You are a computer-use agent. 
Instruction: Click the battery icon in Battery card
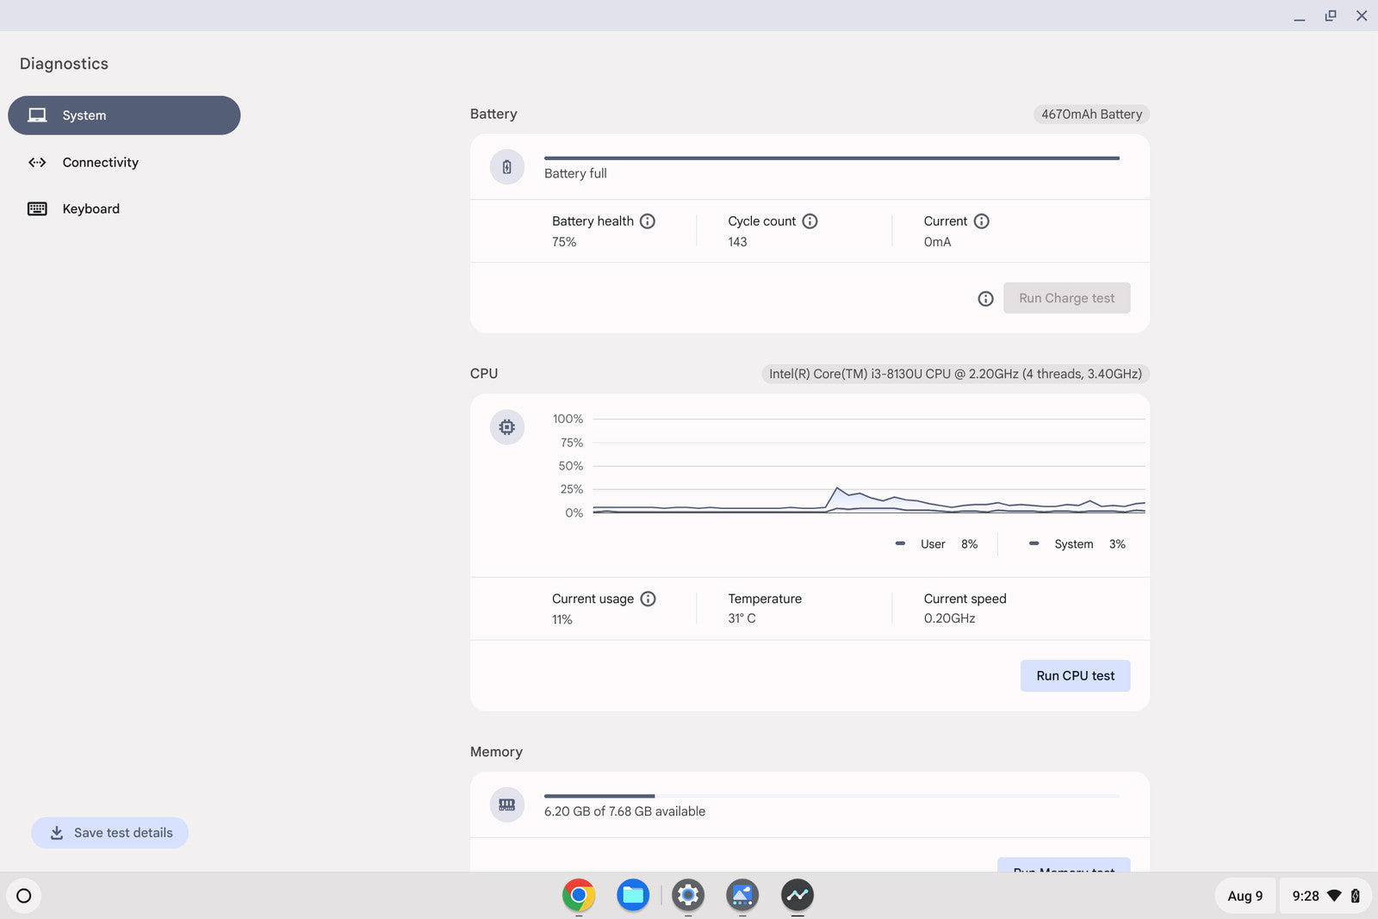507,167
